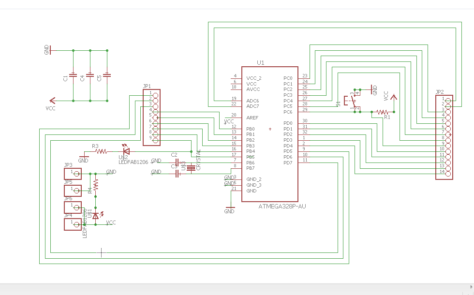Select the C5 capacitor symbol
The width and height of the screenshot is (474, 295).
[x=107, y=75]
